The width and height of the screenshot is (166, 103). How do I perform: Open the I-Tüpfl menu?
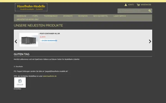click(x=35, y=16)
